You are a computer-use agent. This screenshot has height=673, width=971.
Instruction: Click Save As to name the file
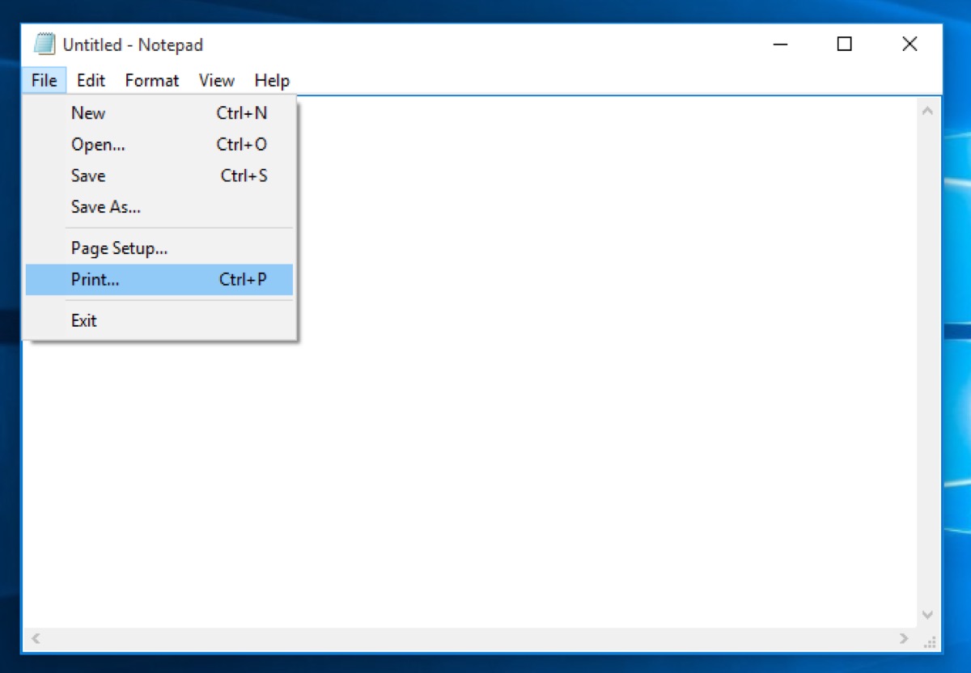(105, 207)
